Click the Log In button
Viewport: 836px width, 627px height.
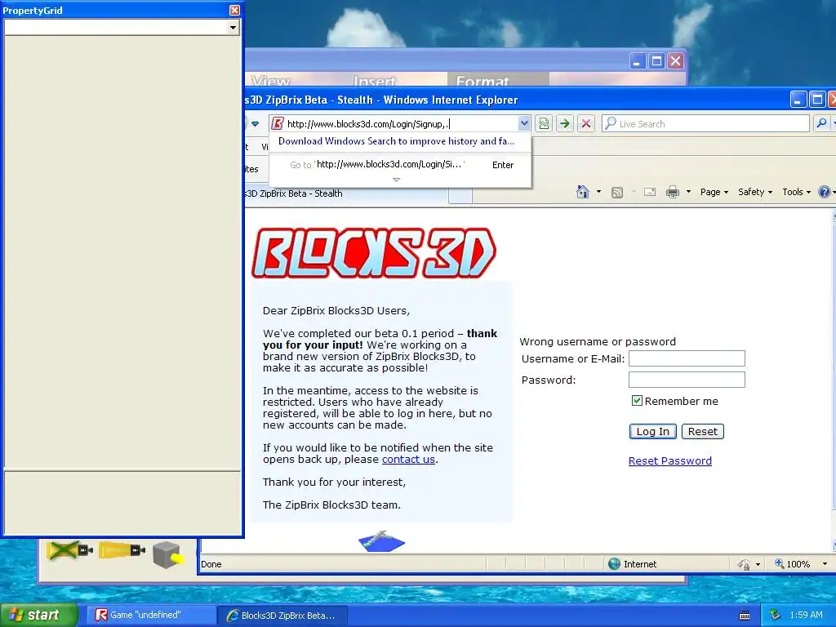pyautogui.click(x=652, y=431)
